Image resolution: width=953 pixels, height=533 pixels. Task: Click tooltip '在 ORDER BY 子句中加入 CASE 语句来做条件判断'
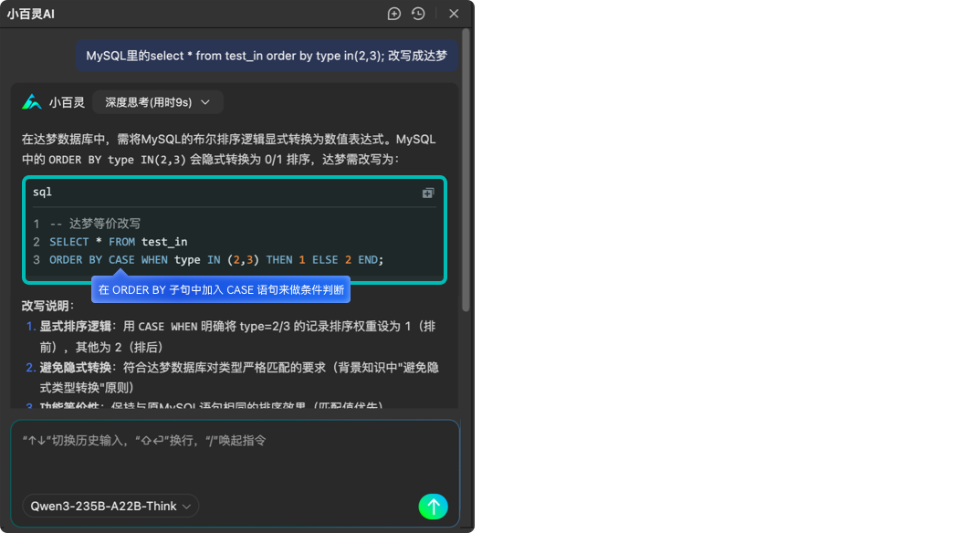click(x=221, y=290)
